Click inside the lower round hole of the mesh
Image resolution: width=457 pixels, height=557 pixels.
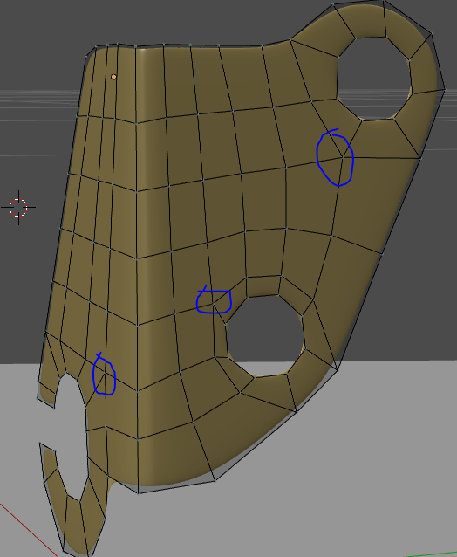[x=265, y=336]
